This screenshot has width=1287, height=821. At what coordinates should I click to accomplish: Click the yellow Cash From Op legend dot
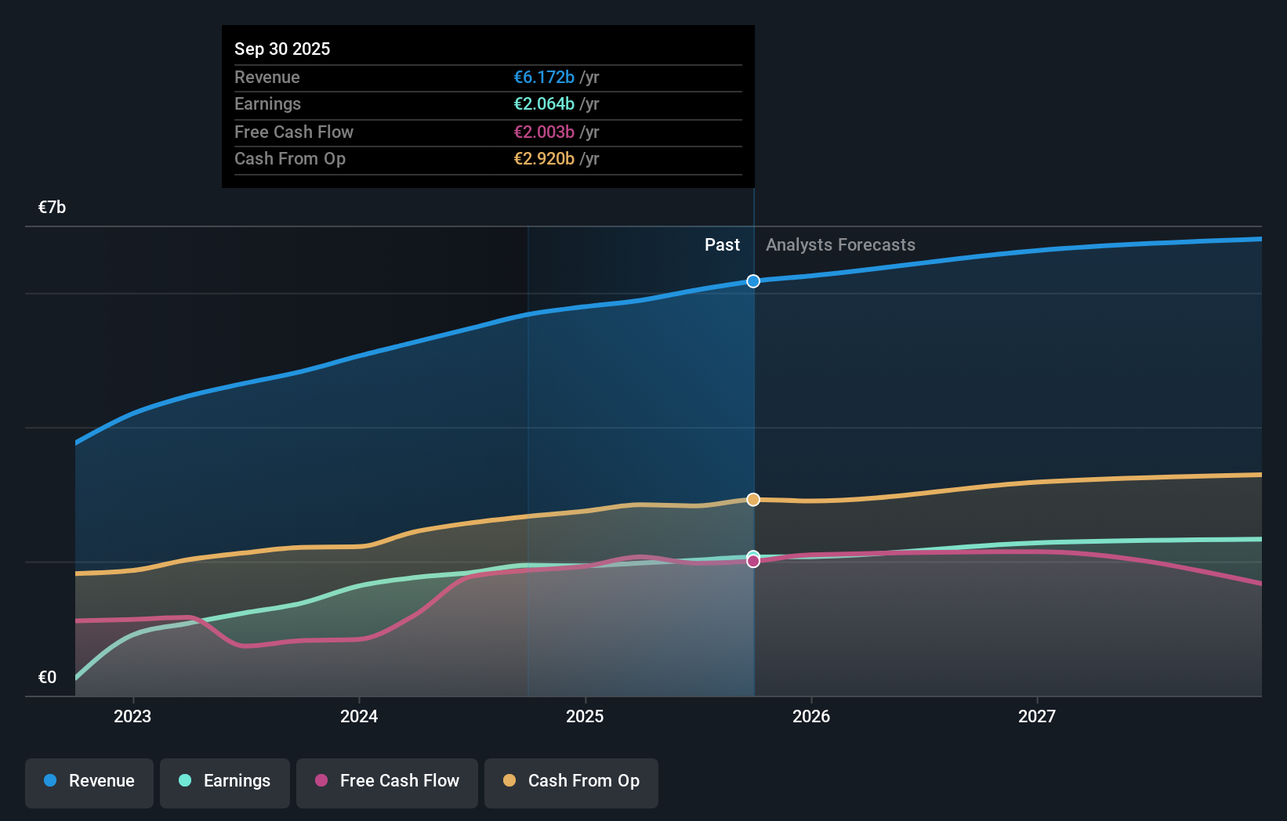tap(509, 781)
